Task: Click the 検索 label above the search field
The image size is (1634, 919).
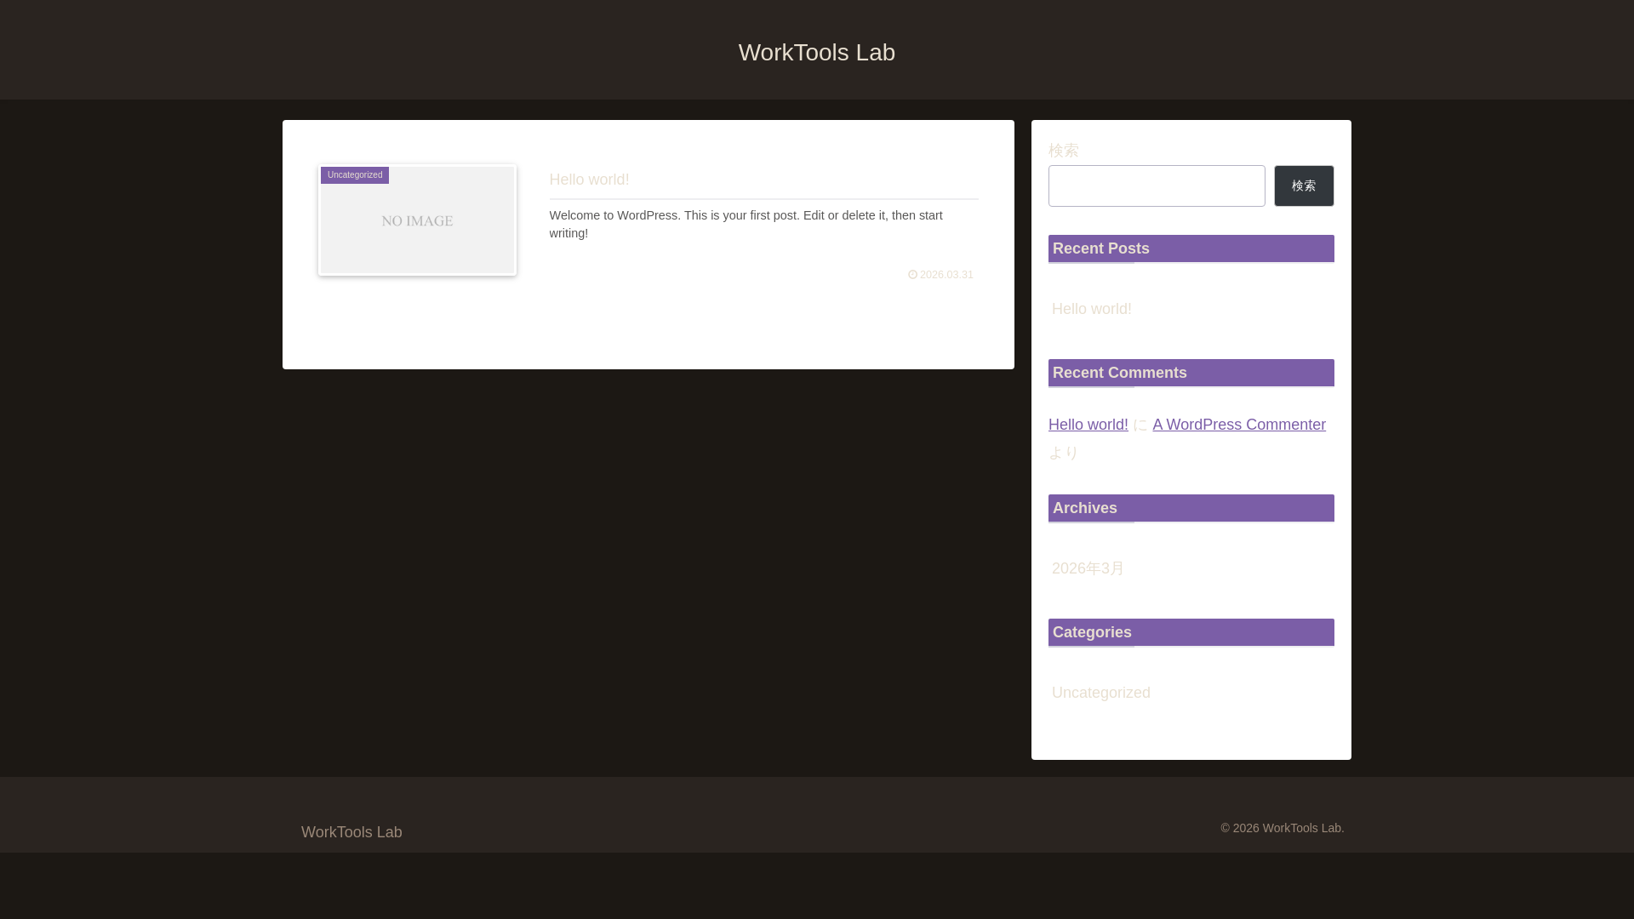Action: click(x=1063, y=151)
